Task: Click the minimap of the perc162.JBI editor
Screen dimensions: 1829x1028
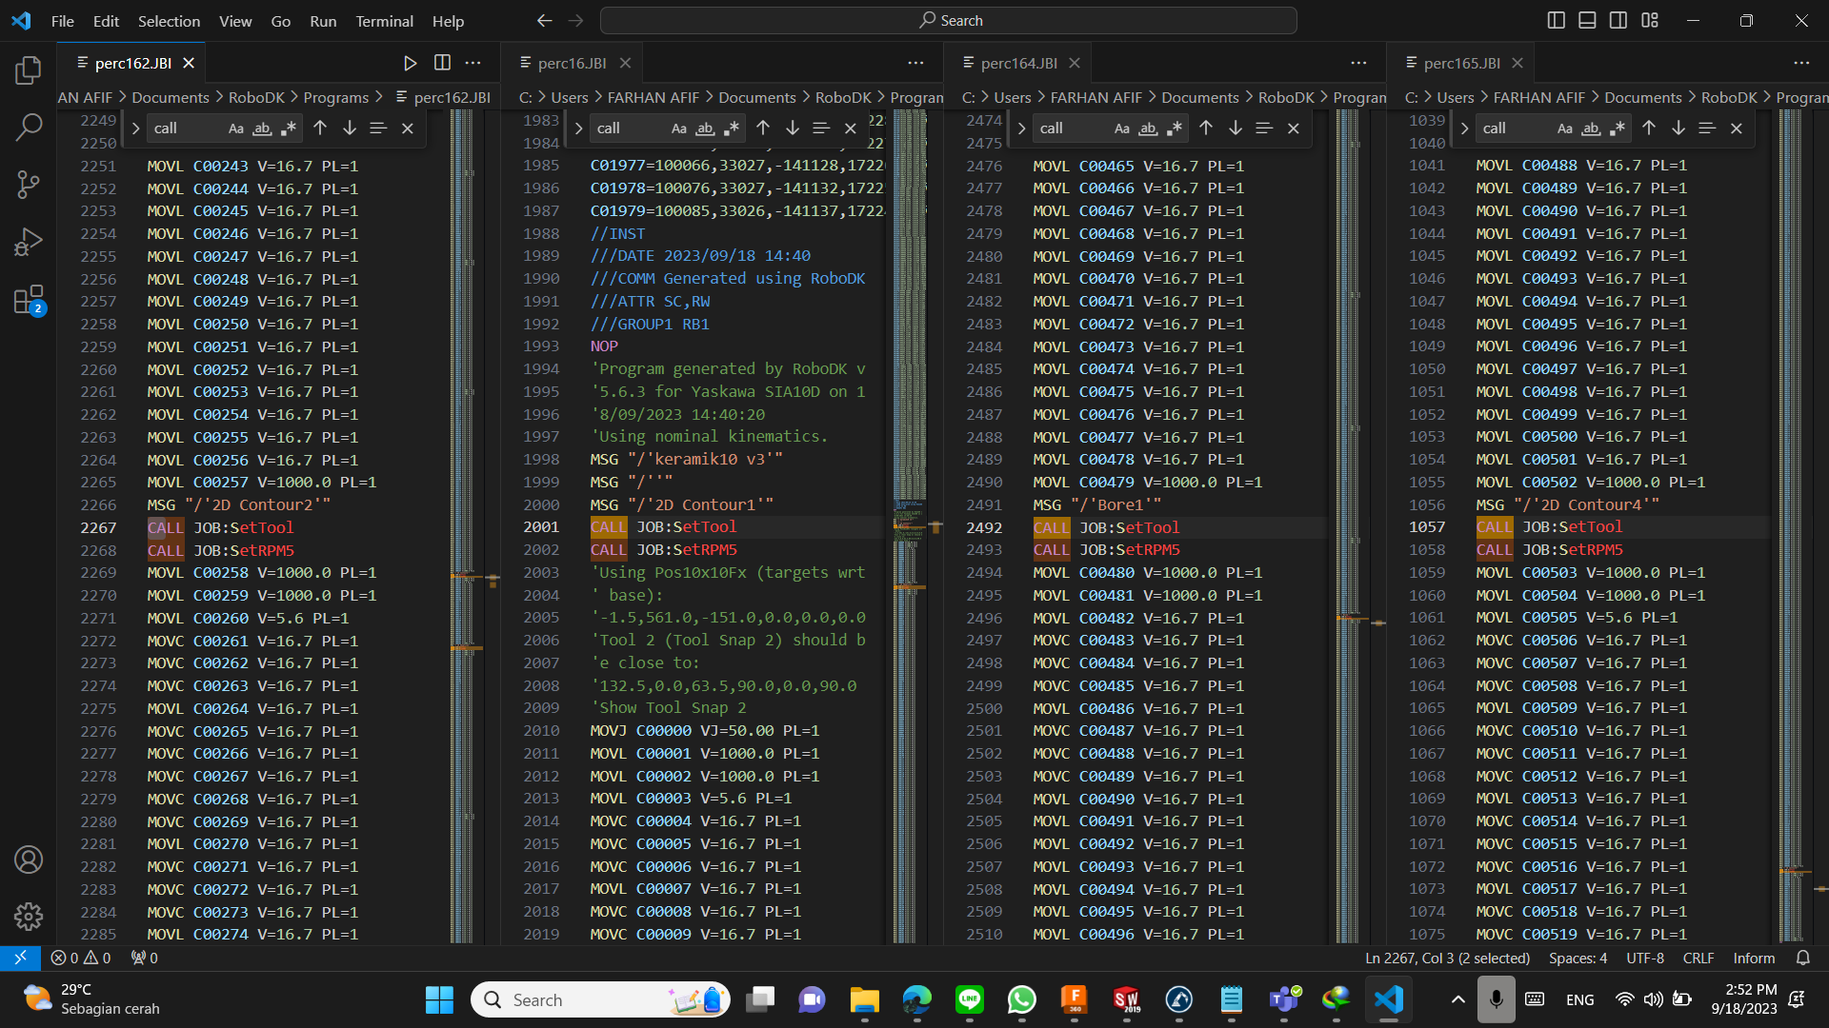Action: click(x=462, y=381)
